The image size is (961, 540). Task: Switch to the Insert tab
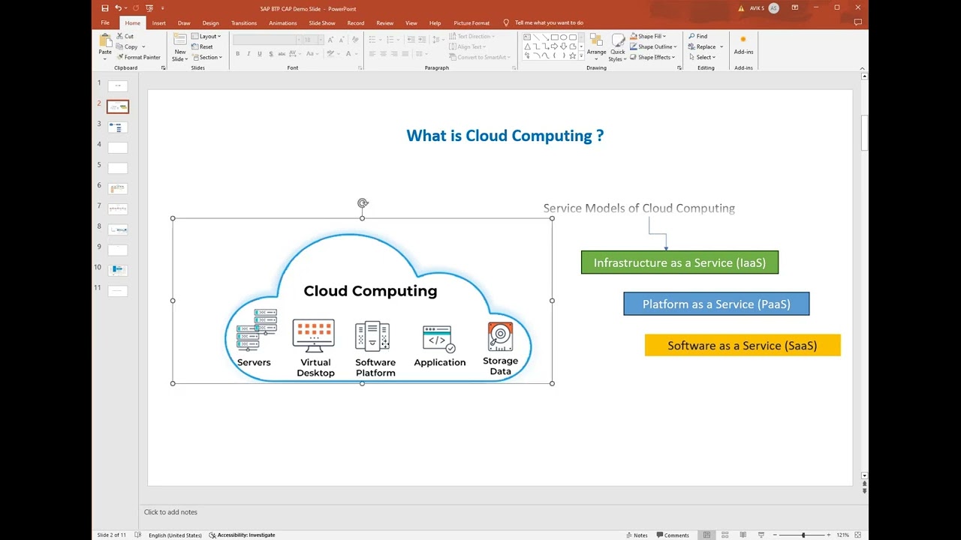coord(159,23)
